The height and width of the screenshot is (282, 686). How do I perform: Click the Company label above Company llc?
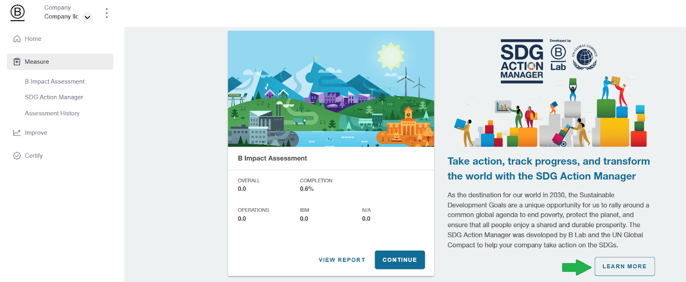click(57, 8)
